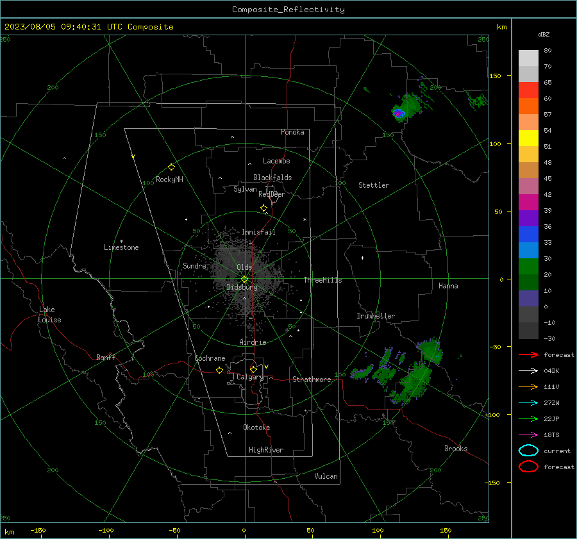Click the Banff label
This screenshot has width=577, height=539.
[106, 357]
